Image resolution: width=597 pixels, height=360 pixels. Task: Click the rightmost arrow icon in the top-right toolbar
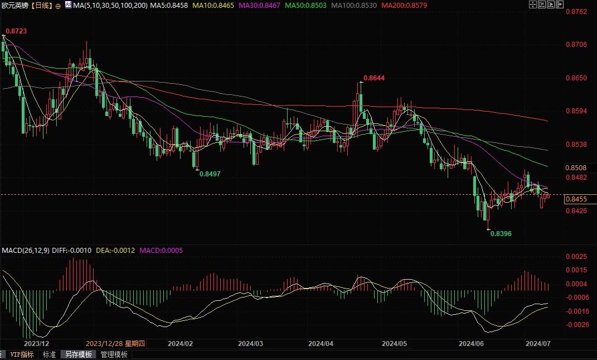(x=559, y=4)
